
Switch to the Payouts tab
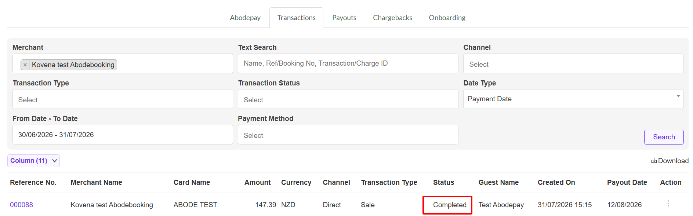pyautogui.click(x=344, y=18)
